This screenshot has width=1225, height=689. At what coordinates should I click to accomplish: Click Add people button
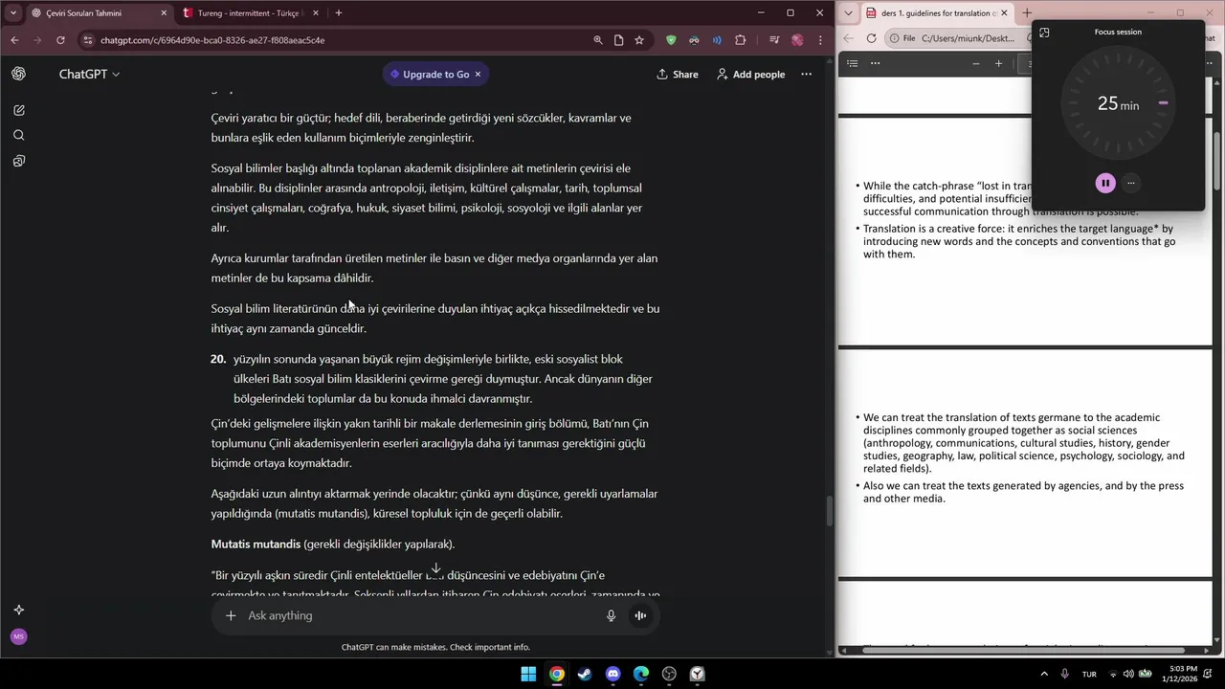pyautogui.click(x=751, y=74)
